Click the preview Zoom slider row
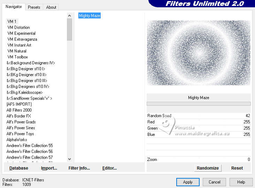 (199, 160)
